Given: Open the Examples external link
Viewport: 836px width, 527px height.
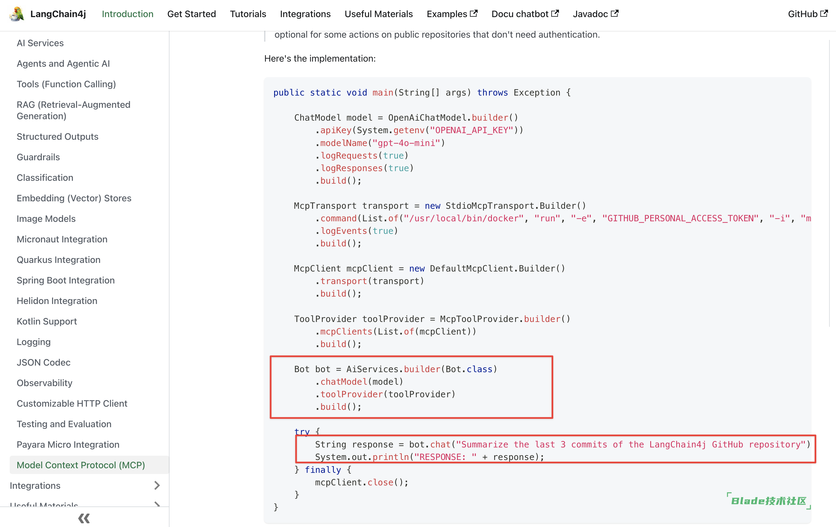Looking at the screenshot, I should [452, 14].
